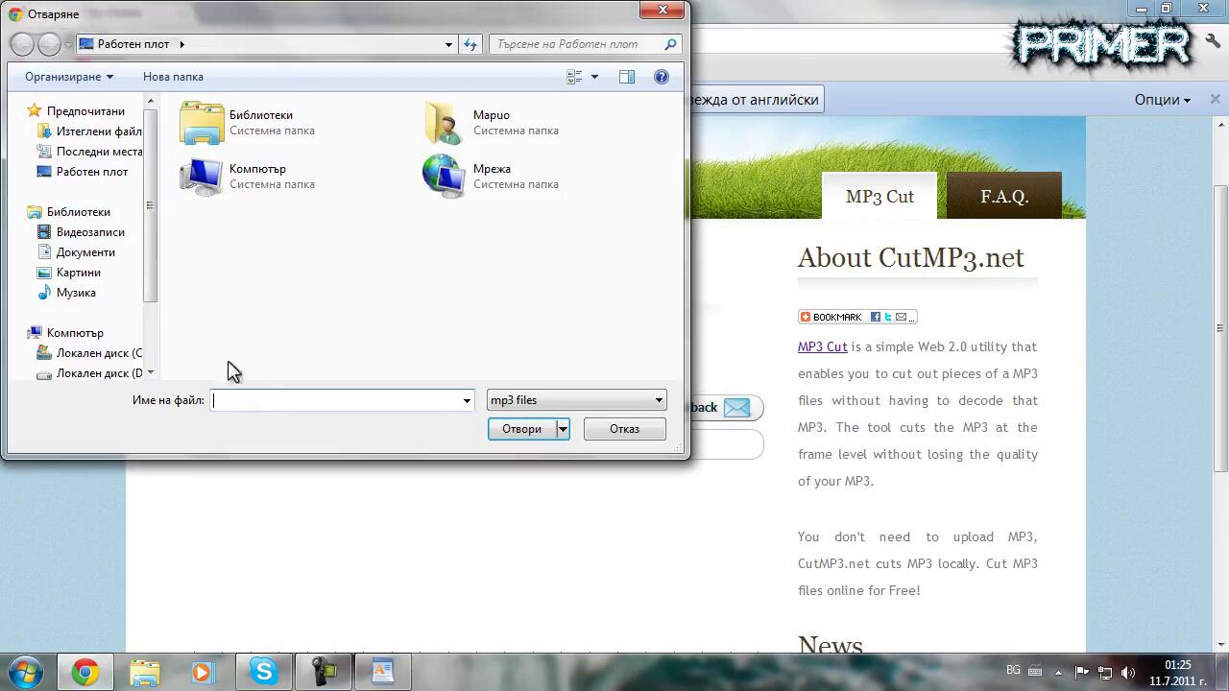This screenshot has height=691, width=1229.
Task: Expand the Опции dropdown in translate bar
Action: pos(1162,100)
